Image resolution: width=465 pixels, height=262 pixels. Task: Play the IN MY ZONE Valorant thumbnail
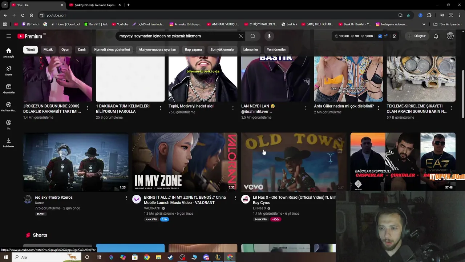185,162
